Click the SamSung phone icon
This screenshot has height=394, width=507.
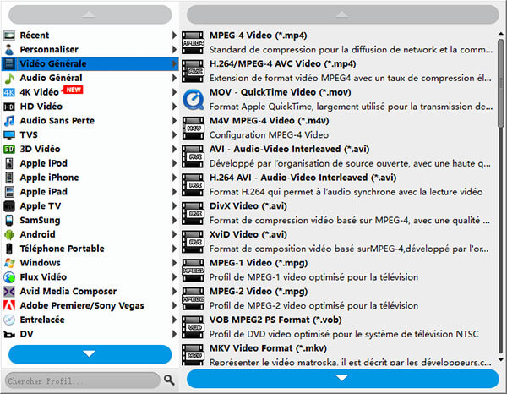(x=9, y=221)
